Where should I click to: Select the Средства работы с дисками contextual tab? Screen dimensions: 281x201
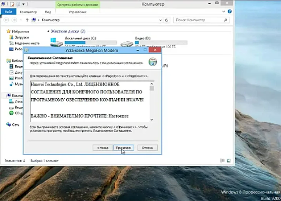(78, 5)
